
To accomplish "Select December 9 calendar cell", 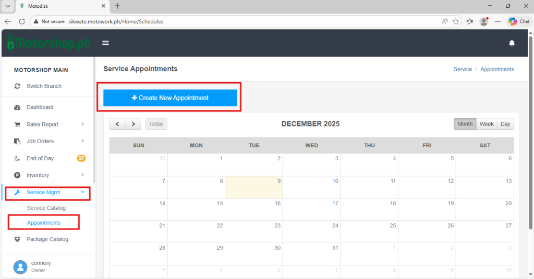I will pos(254,187).
